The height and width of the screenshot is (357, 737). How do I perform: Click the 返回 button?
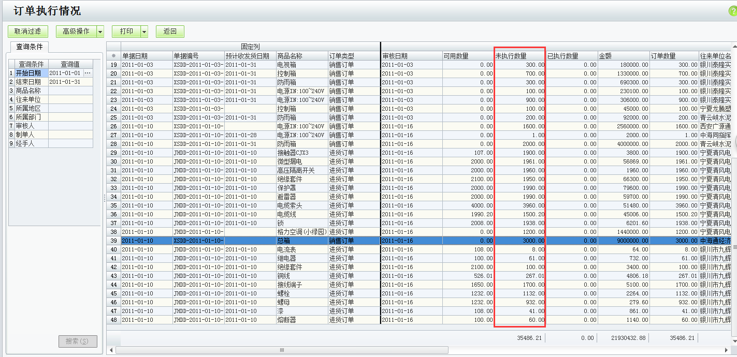(x=170, y=32)
